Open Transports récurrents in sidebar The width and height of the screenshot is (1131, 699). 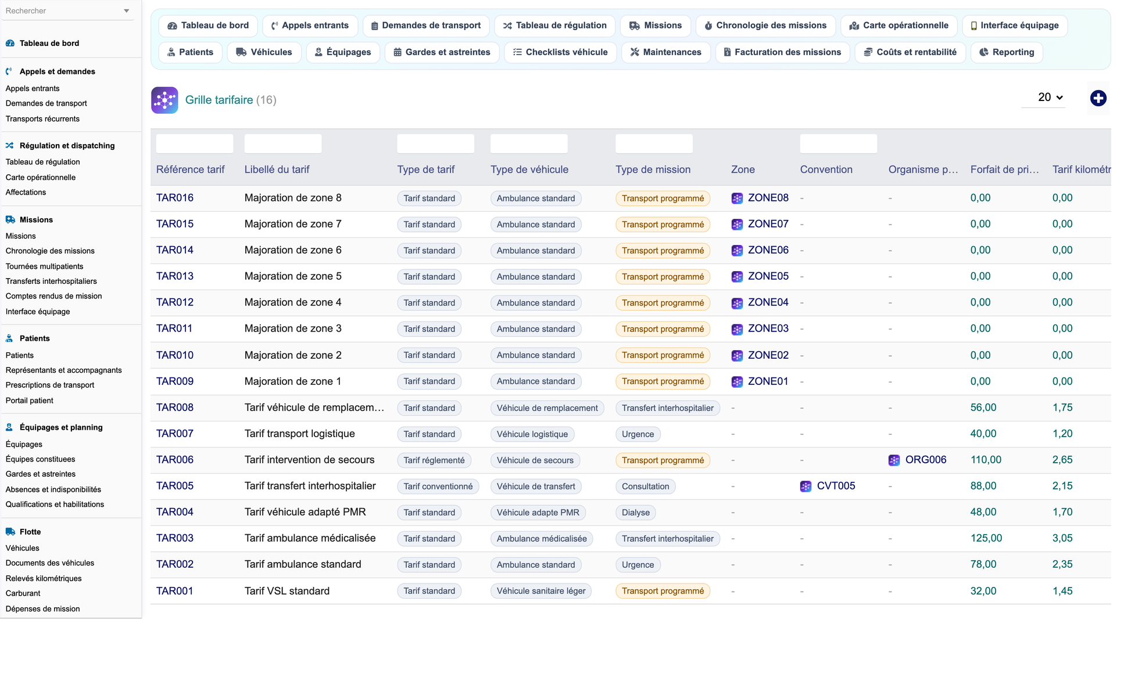(43, 119)
